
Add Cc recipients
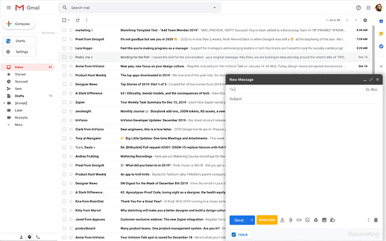(x=368, y=90)
